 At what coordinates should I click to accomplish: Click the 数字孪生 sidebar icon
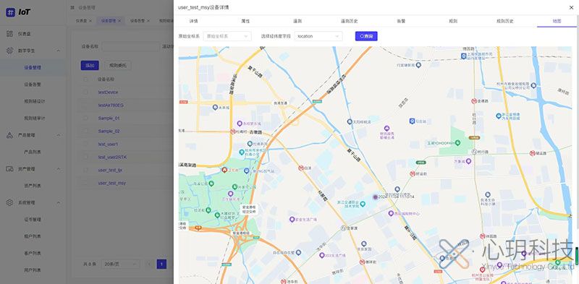[x=9, y=51]
